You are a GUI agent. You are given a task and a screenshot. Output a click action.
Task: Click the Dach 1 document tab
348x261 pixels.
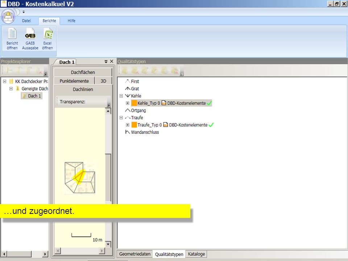(x=67, y=62)
